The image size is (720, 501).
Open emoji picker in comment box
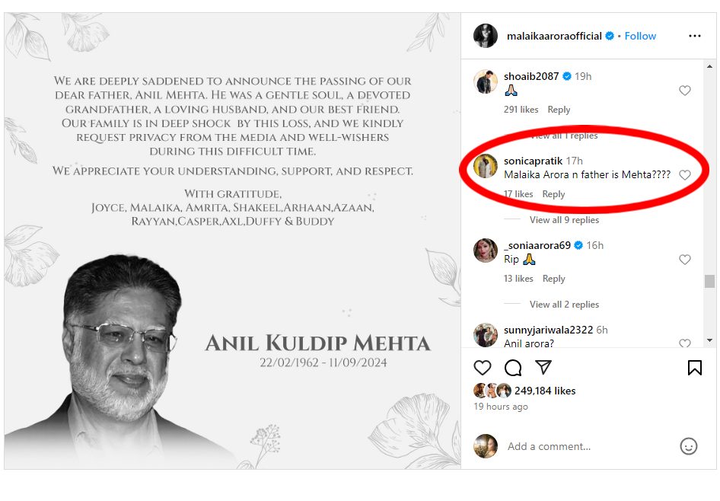pyautogui.click(x=688, y=446)
